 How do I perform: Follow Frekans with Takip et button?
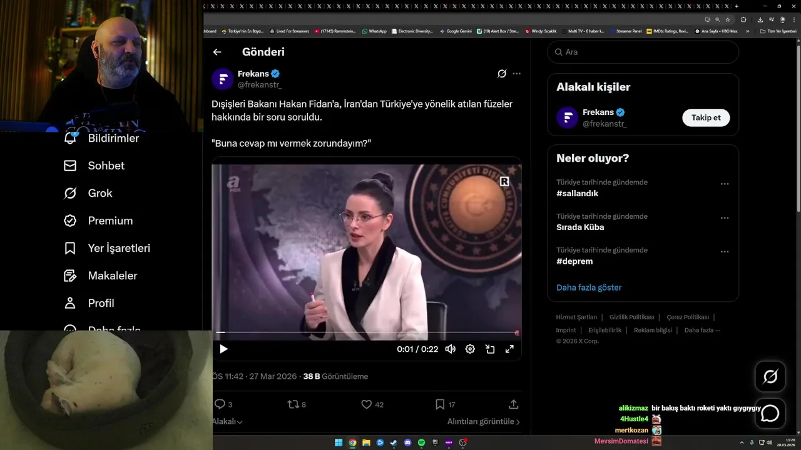pyautogui.click(x=706, y=117)
